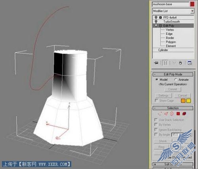Click Make Unique icon below stack

click(174, 63)
